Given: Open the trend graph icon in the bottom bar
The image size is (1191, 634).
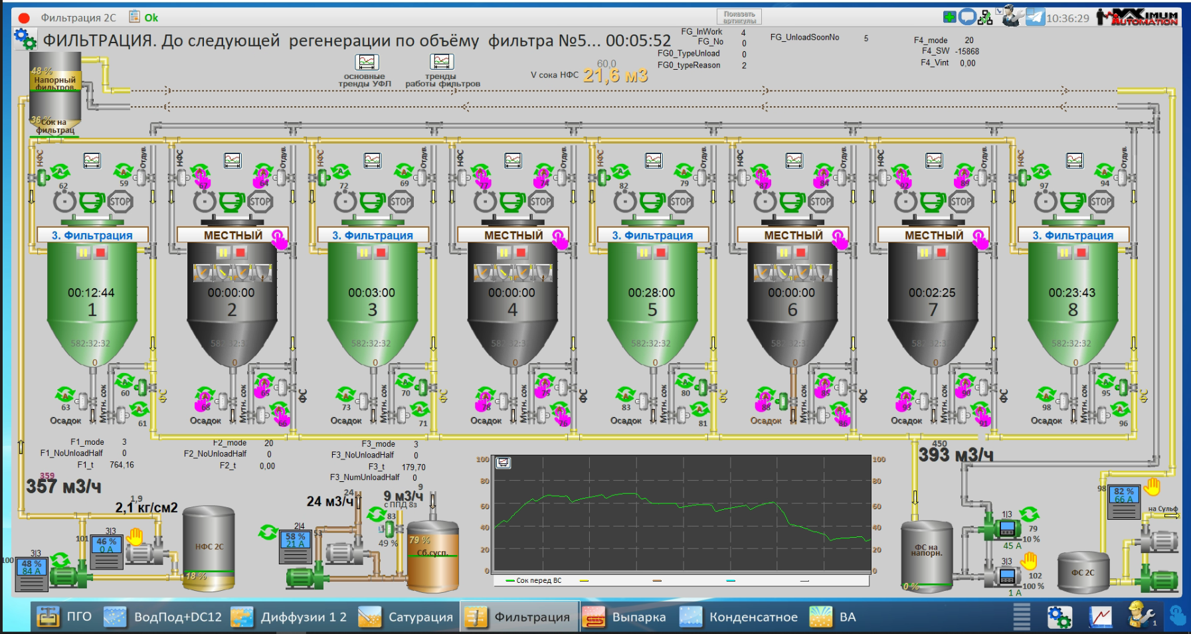Looking at the screenshot, I should pyautogui.click(x=1100, y=617).
